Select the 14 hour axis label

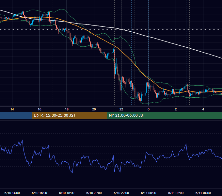pyautogui.click(x=12, y=109)
